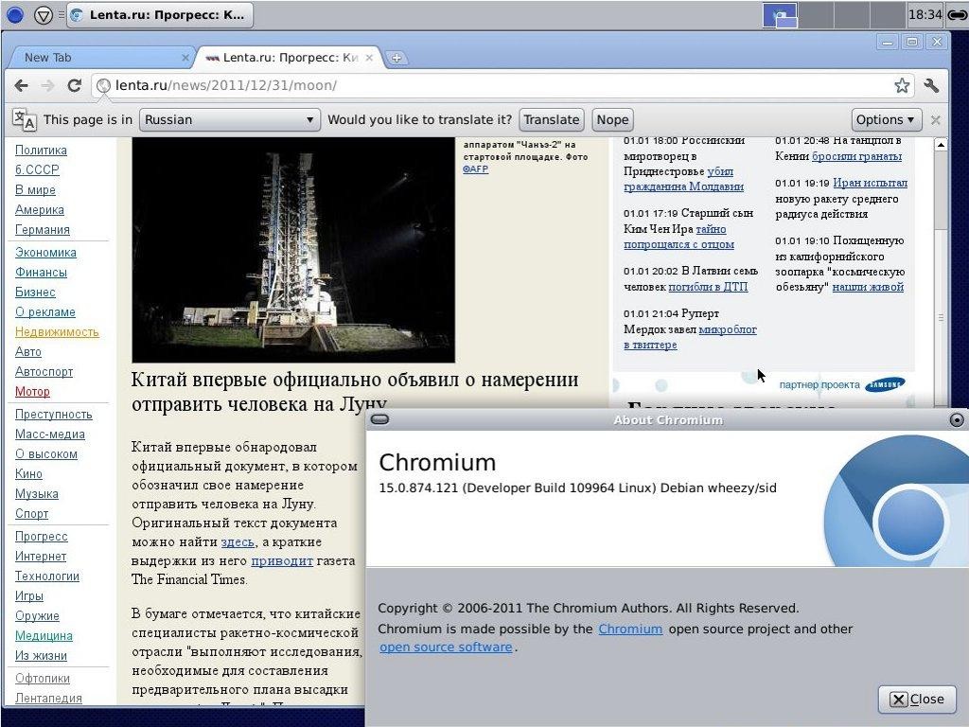Click the rocket launch pad photo

click(x=293, y=249)
